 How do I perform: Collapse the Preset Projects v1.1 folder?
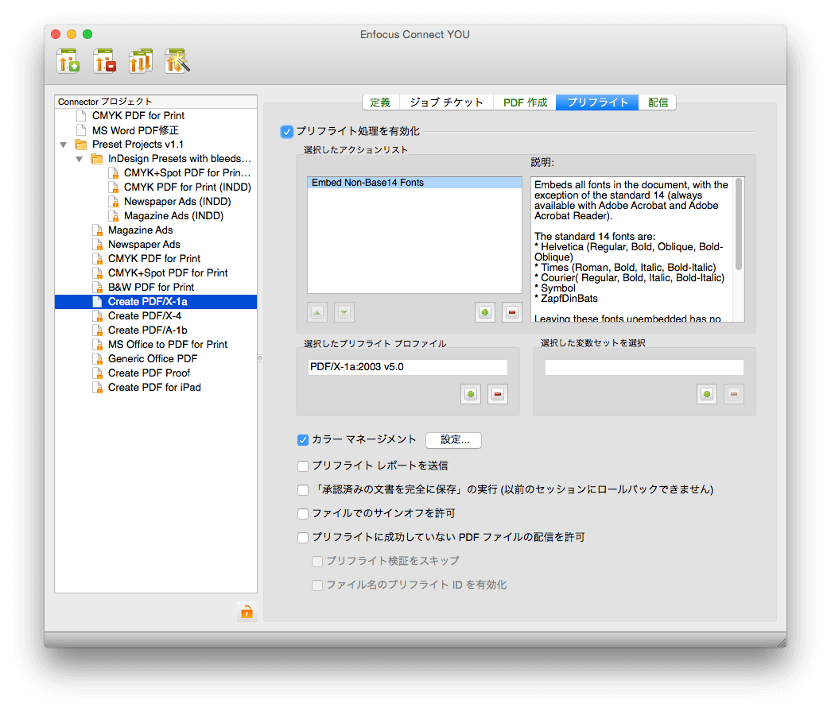click(64, 145)
